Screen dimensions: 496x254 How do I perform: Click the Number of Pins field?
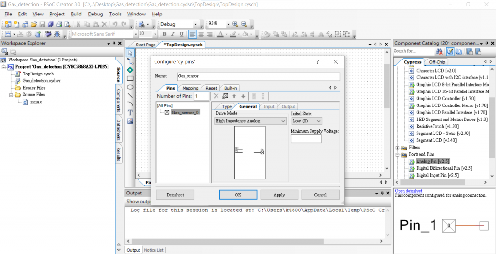point(201,96)
